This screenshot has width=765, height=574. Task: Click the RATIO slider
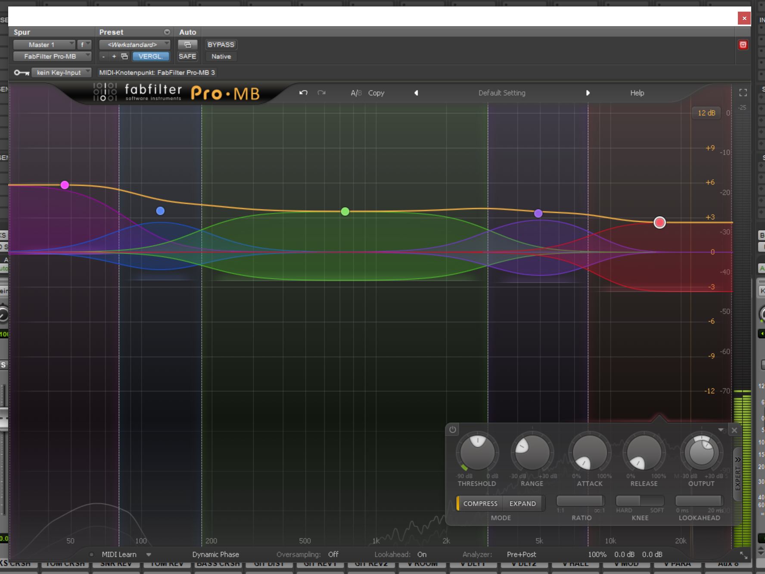click(x=580, y=501)
